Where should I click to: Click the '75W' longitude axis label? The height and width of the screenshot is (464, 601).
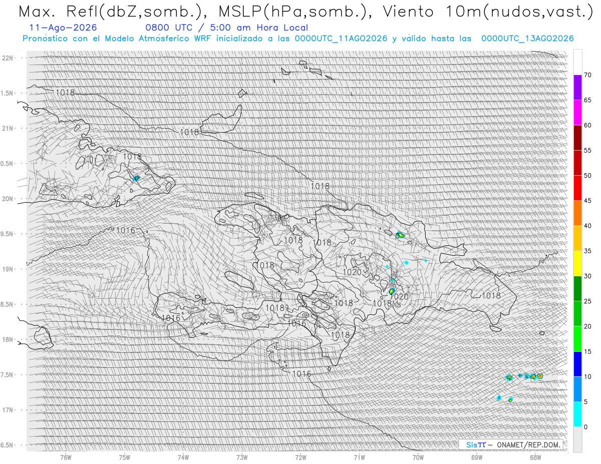(x=125, y=456)
